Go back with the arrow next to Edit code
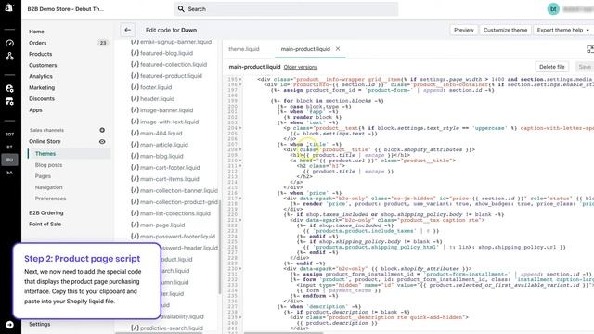 [x=128, y=30]
